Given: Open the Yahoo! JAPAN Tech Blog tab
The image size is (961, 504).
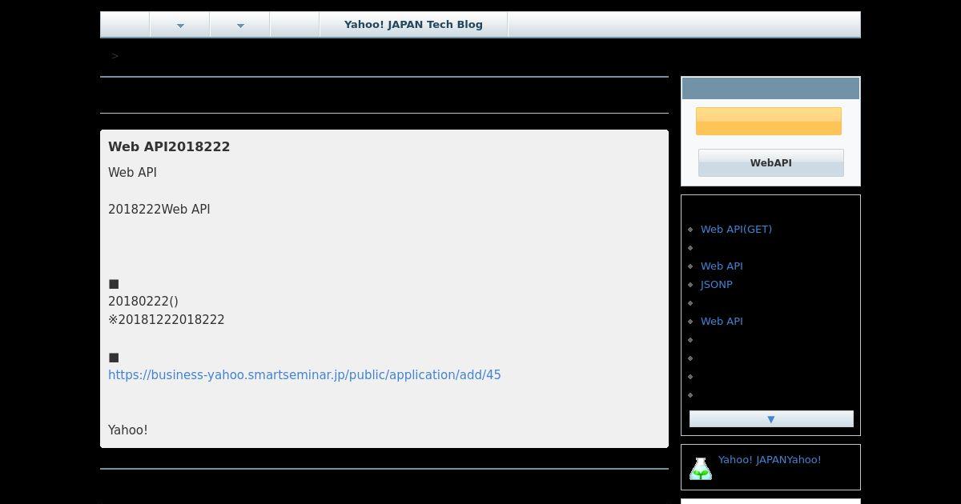Looking at the screenshot, I should coord(413,25).
